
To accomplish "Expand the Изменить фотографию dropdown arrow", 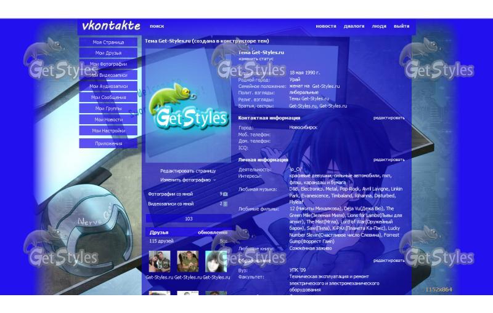I will click(x=214, y=180).
